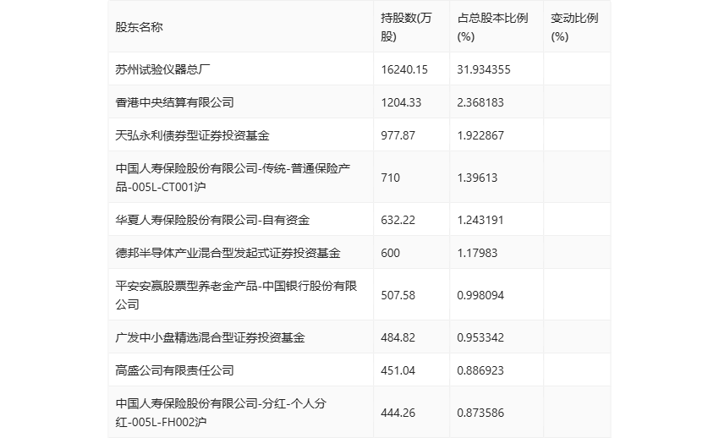Select shareholder 高盛公司有限责任公司
This screenshot has height=438, width=719.
[174, 370]
